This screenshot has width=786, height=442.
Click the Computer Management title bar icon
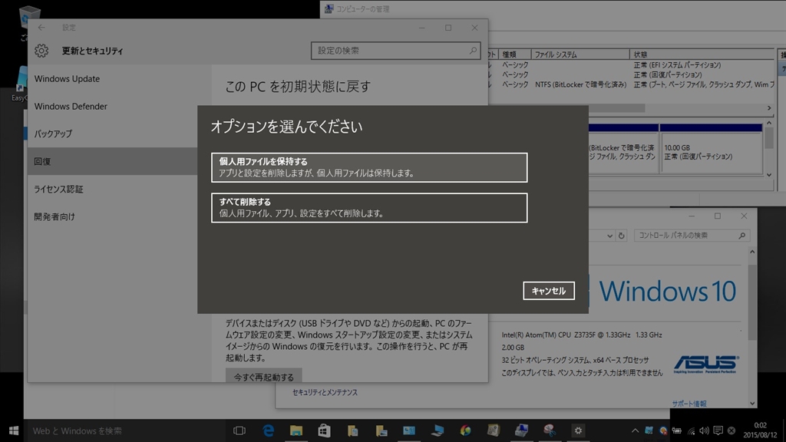point(329,8)
